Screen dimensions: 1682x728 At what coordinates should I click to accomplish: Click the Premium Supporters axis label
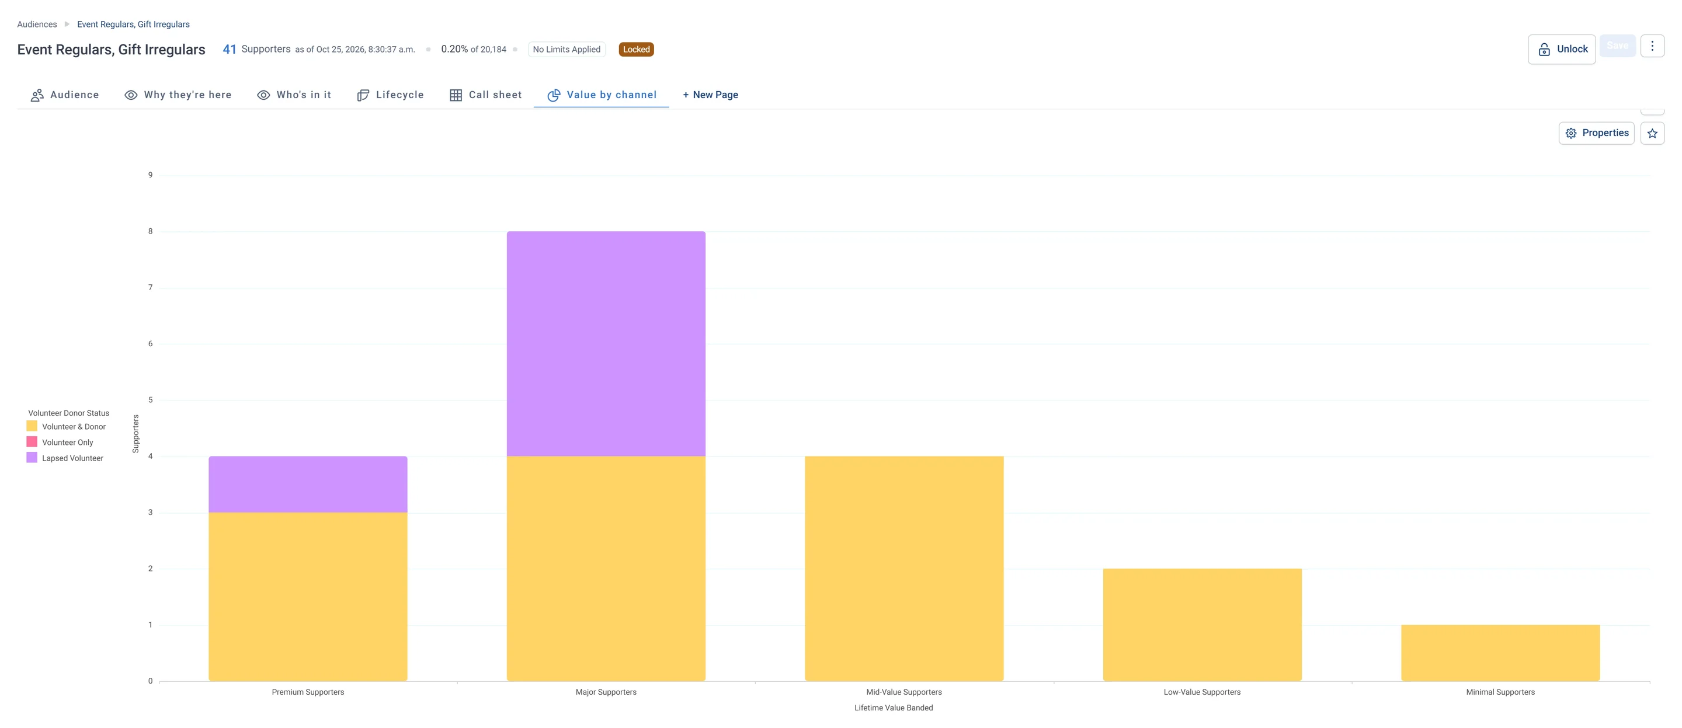pos(308,692)
